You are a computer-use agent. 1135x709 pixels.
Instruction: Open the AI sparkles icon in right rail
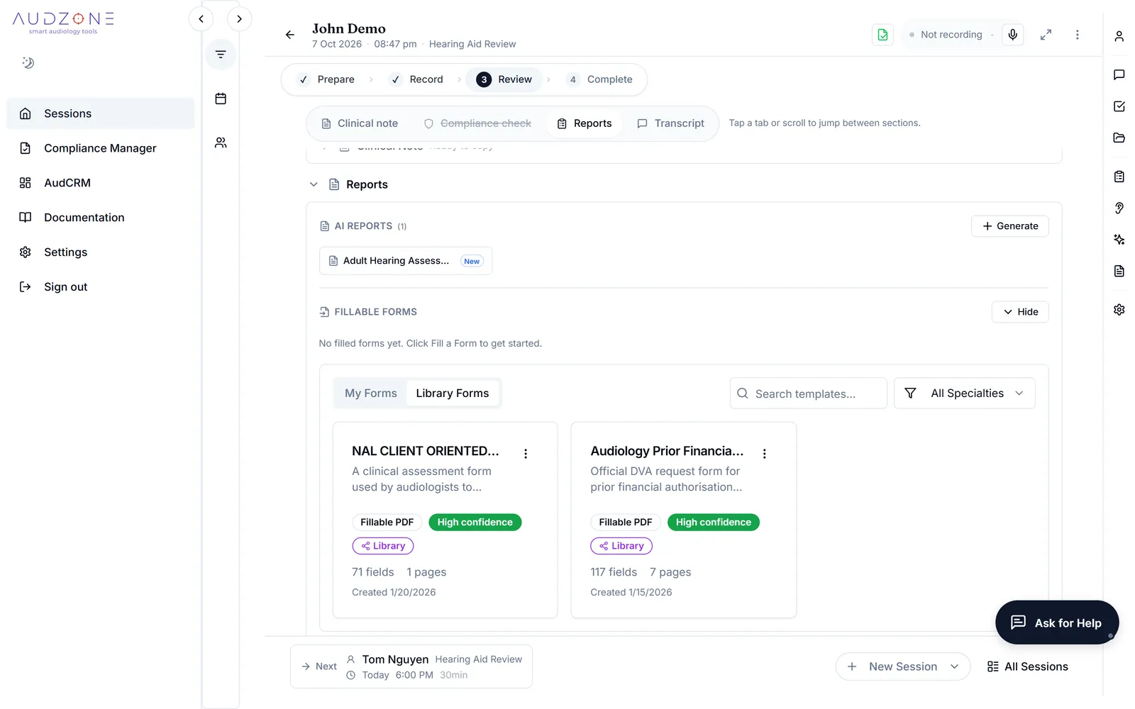coord(1119,240)
